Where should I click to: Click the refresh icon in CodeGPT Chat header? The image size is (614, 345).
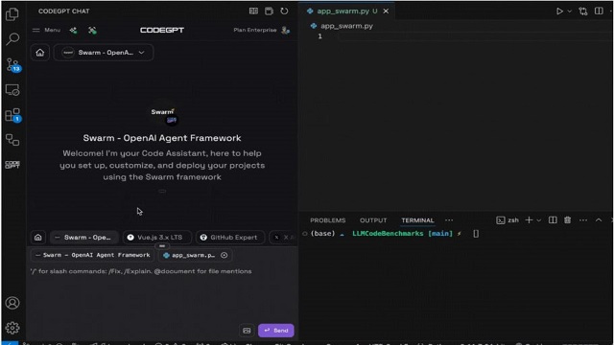(x=284, y=11)
